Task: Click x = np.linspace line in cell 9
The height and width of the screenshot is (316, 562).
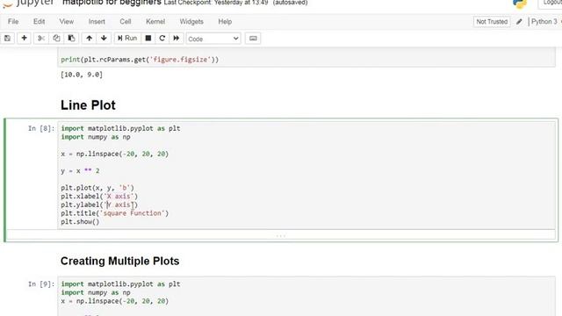Action: pyautogui.click(x=115, y=301)
